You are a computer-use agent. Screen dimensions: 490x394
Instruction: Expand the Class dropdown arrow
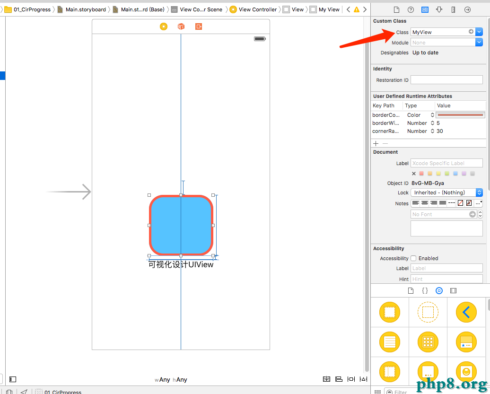479,32
